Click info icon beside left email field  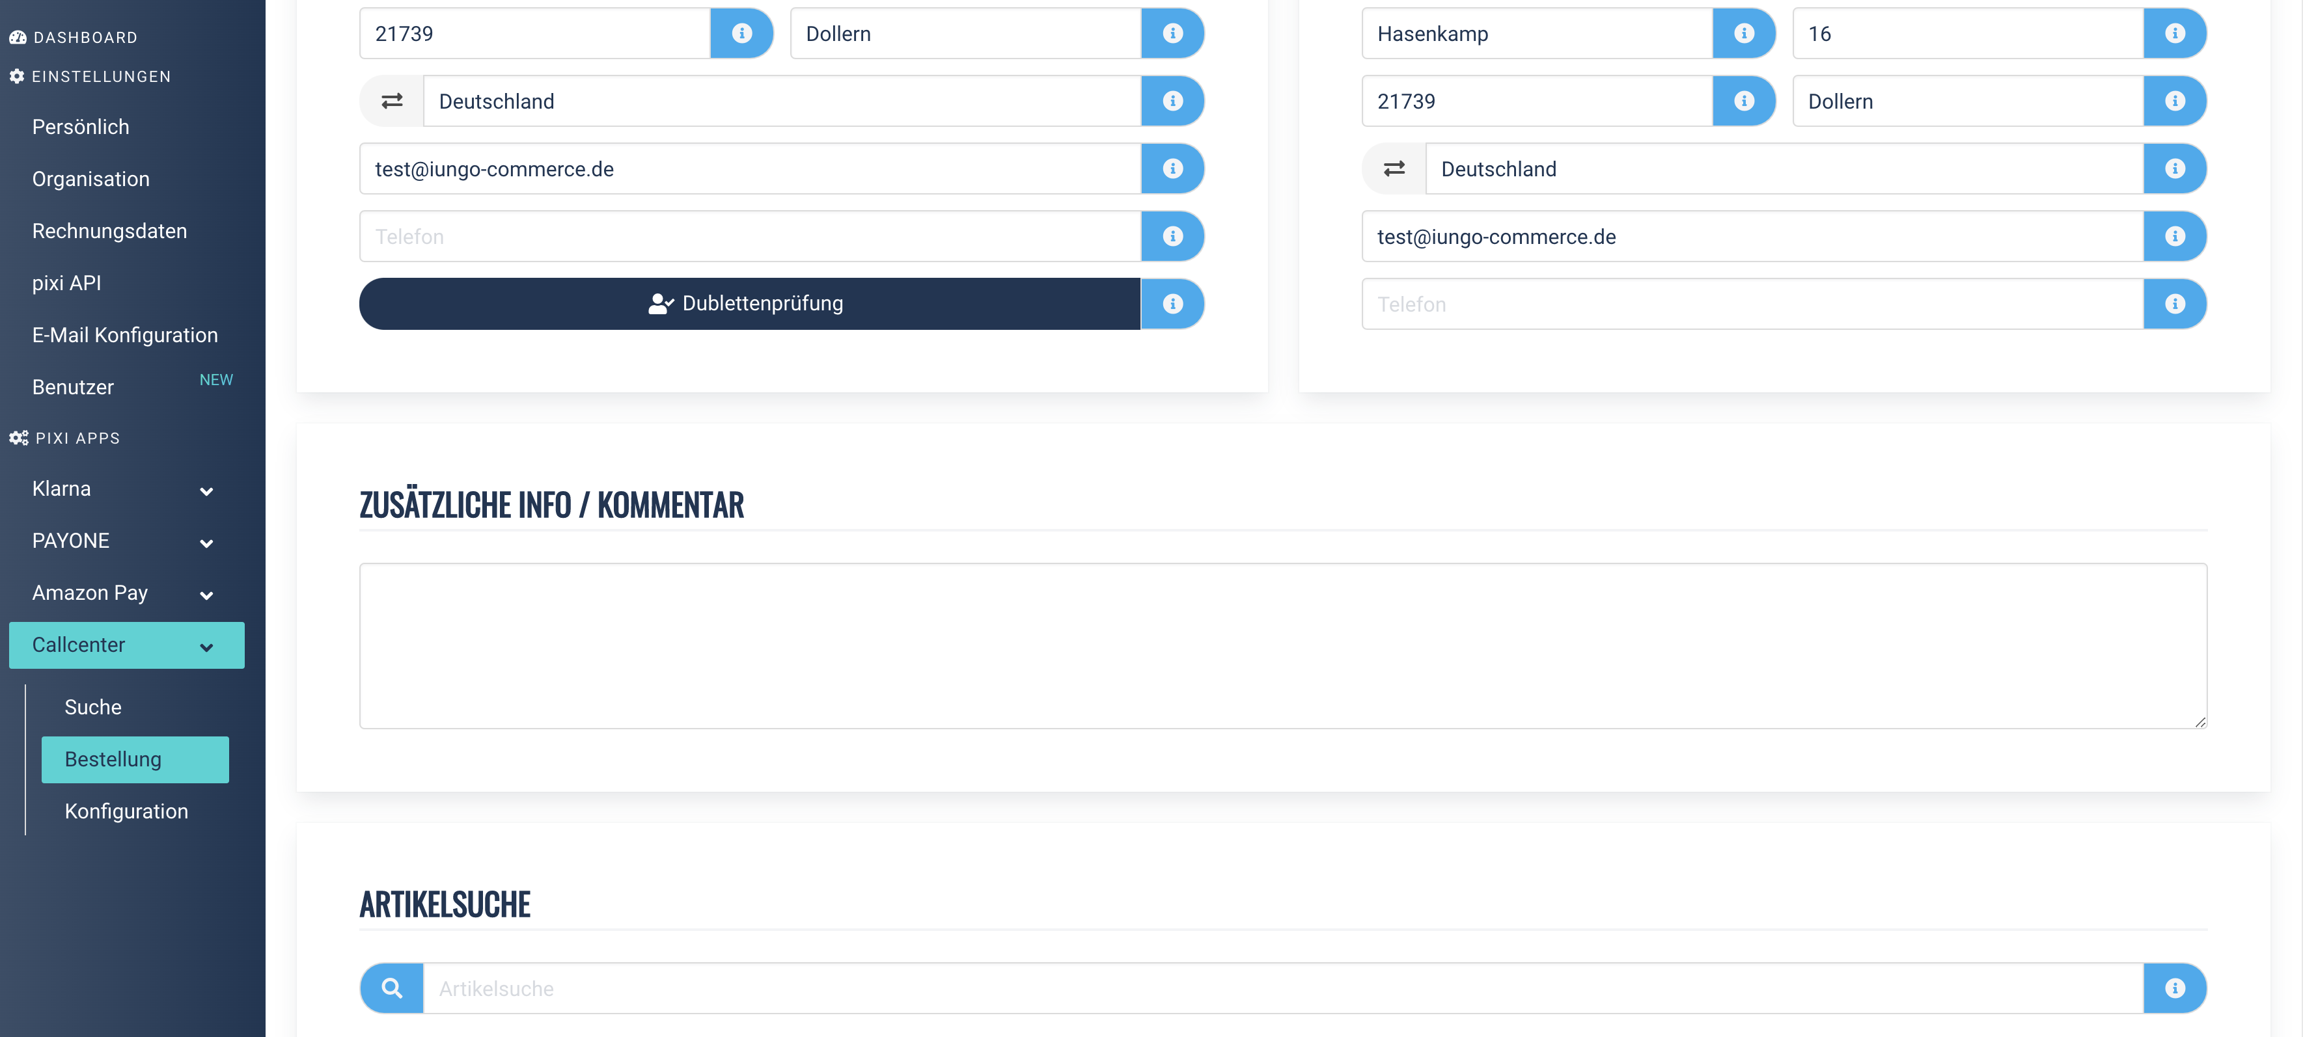click(x=1172, y=168)
